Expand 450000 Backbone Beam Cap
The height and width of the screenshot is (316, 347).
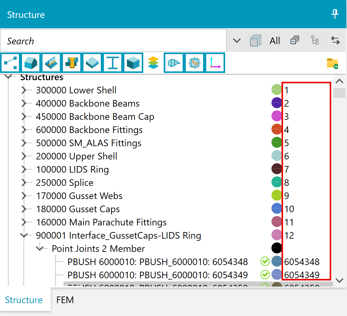[24, 117]
